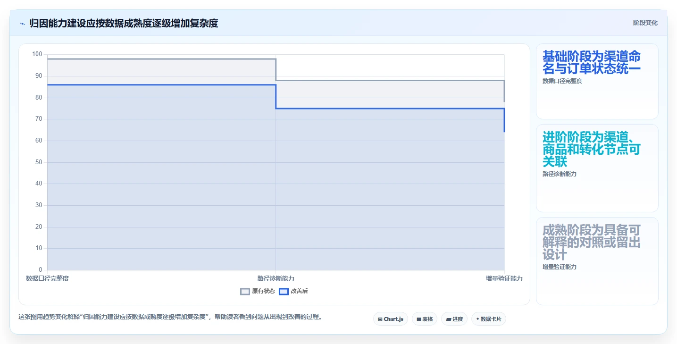Open the 进阶阶段为渠道、商品和转化节点可关联 card
Viewport: 677px width, 344px height.
tap(597, 168)
